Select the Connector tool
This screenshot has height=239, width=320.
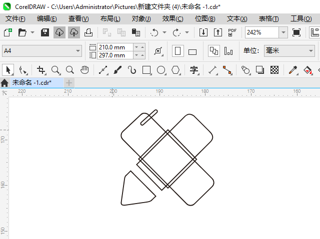(x=227, y=70)
